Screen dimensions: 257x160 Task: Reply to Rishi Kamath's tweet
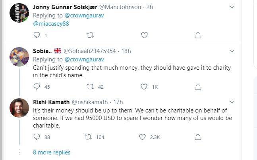(37, 137)
